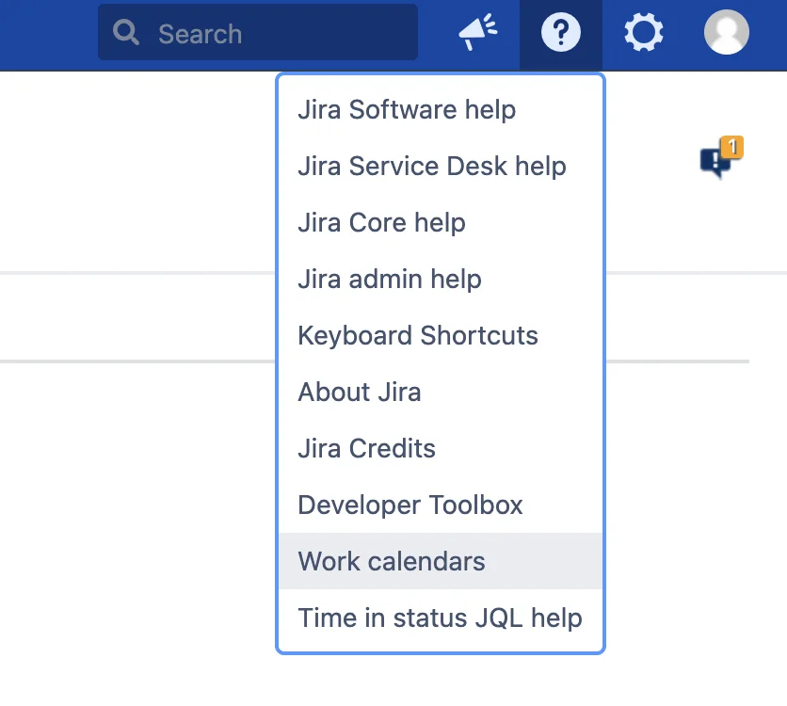Screen dimensions: 787x706
Task: Click the highlighted Work calendars item
Action: pyautogui.click(x=441, y=561)
